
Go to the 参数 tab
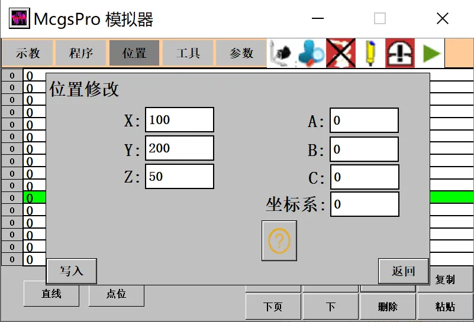pos(241,53)
